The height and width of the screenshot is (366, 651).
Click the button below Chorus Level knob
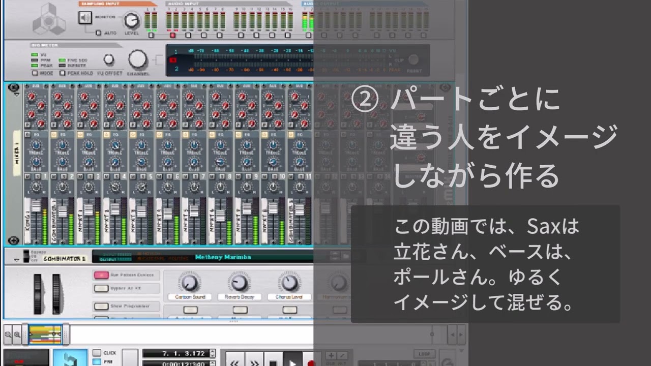[x=290, y=310]
